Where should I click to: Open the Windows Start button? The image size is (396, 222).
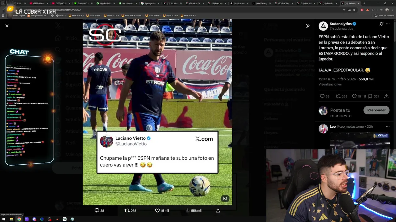click(x=4, y=219)
